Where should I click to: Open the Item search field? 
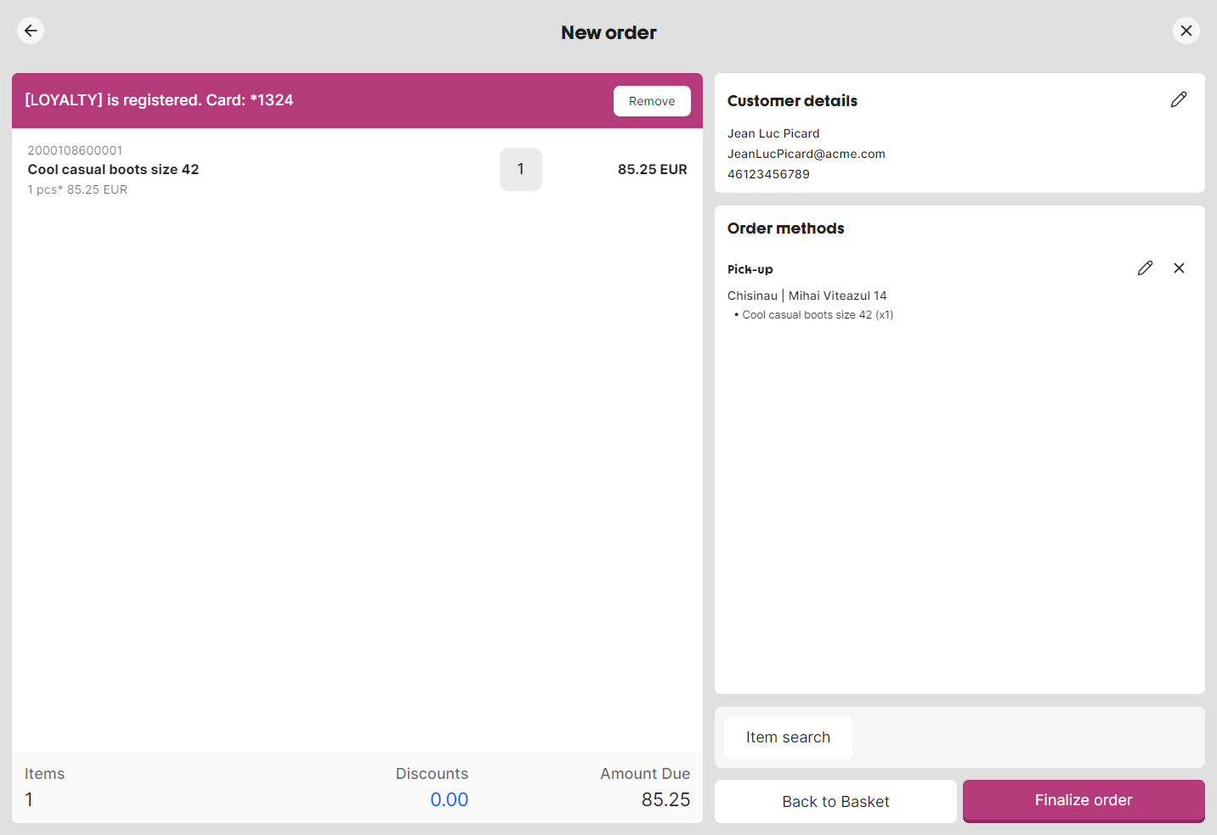tap(787, 736)
